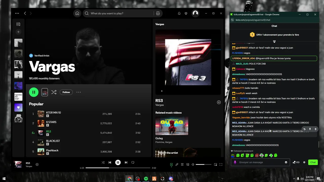Switch to Chrome in the taskbar
Viewport: 324px width, 182px height.
(x=130, y=179)
